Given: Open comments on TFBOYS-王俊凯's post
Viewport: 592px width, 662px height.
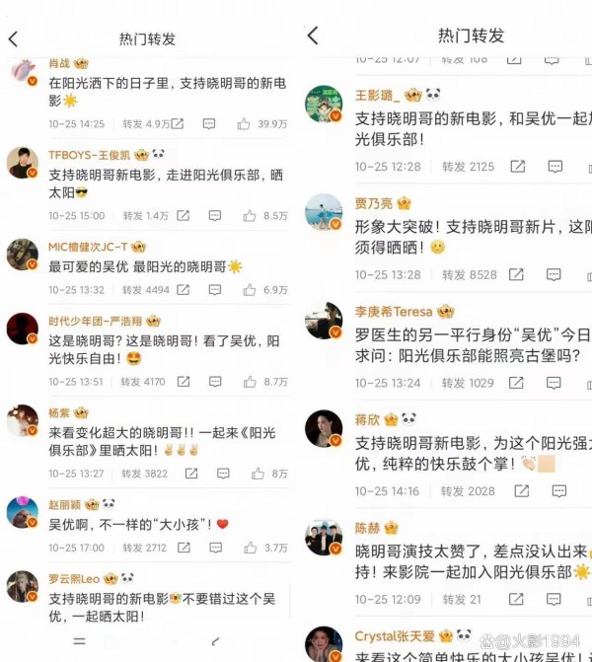Looking at the screenshot, I should click(x=215, y=216).
